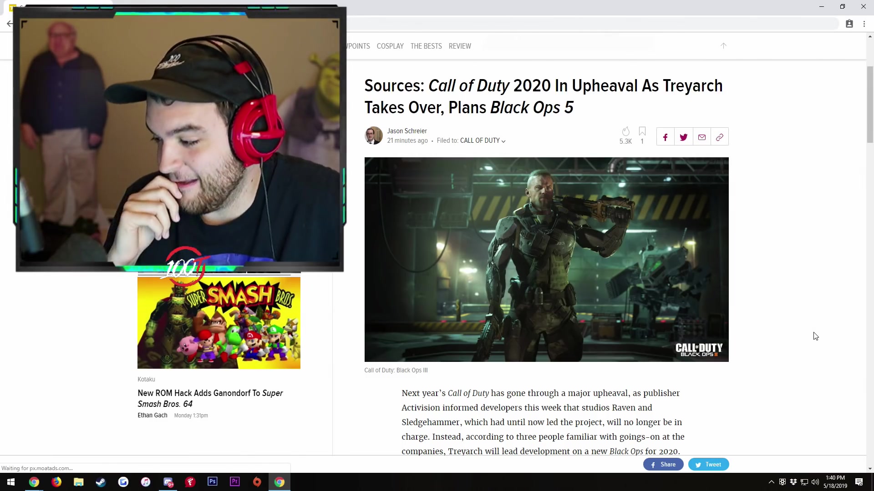
Task: Bookmark this article
Action: [x=642, y=131]
